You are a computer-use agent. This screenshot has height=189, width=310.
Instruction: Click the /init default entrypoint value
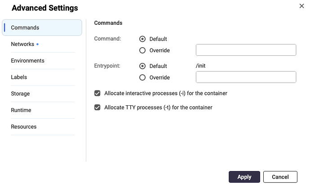[x=200, y=66]
